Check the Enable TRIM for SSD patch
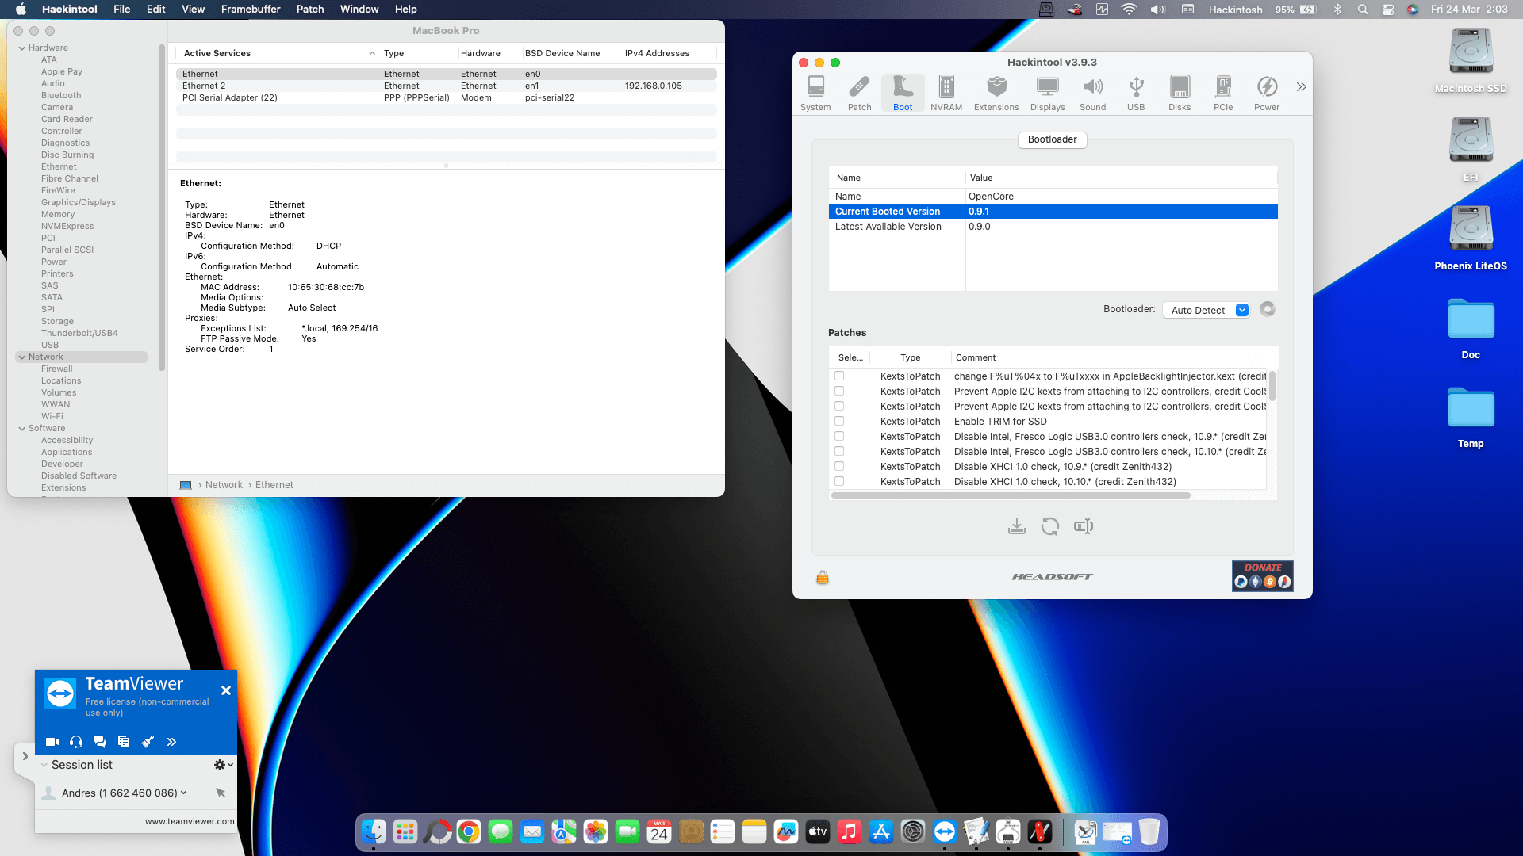Image resolution: width=1523 pixels, height=856 pixels. pyautogui.click(x=839, y=422)
